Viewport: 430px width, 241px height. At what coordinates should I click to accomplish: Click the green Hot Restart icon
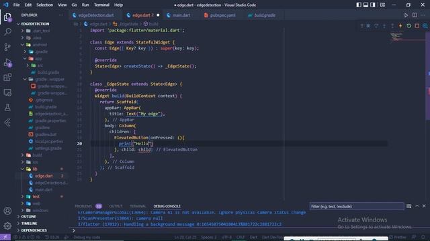tap(408, 25)
